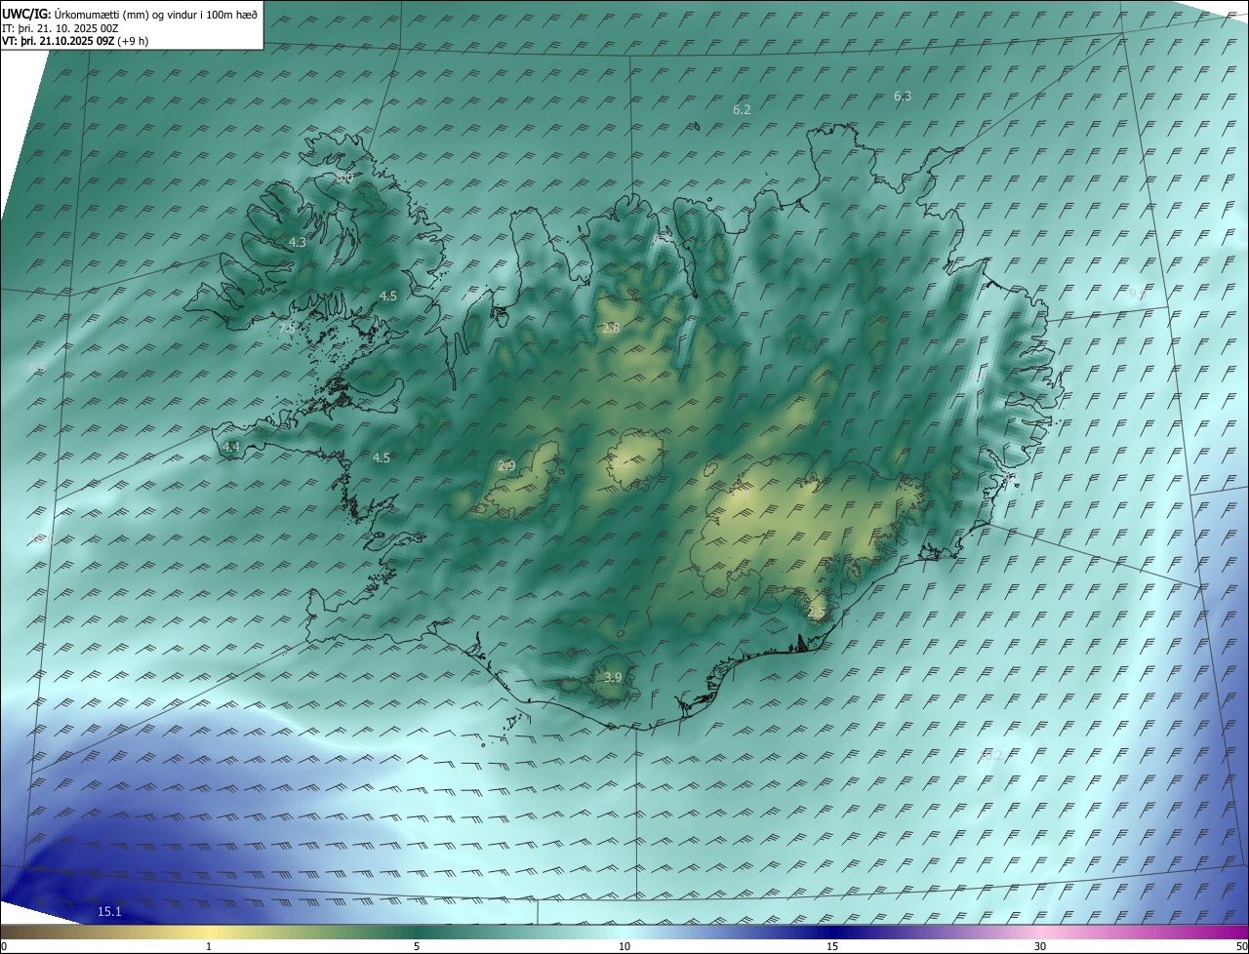This screenshot has height=954, width=1249.
Task: Click the 3.9 value label on the map
Action: click(x=613, y=677)
